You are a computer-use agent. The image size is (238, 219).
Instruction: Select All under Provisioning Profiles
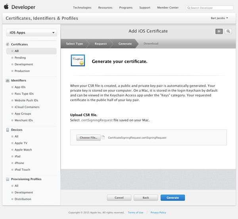click(16, 186)
